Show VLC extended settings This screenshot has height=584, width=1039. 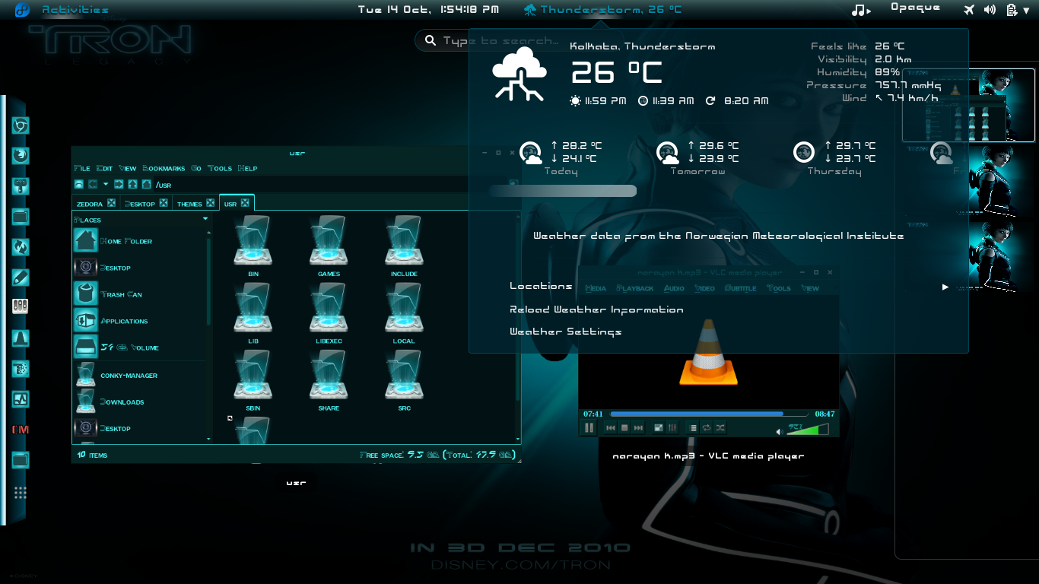click(672, 428)
